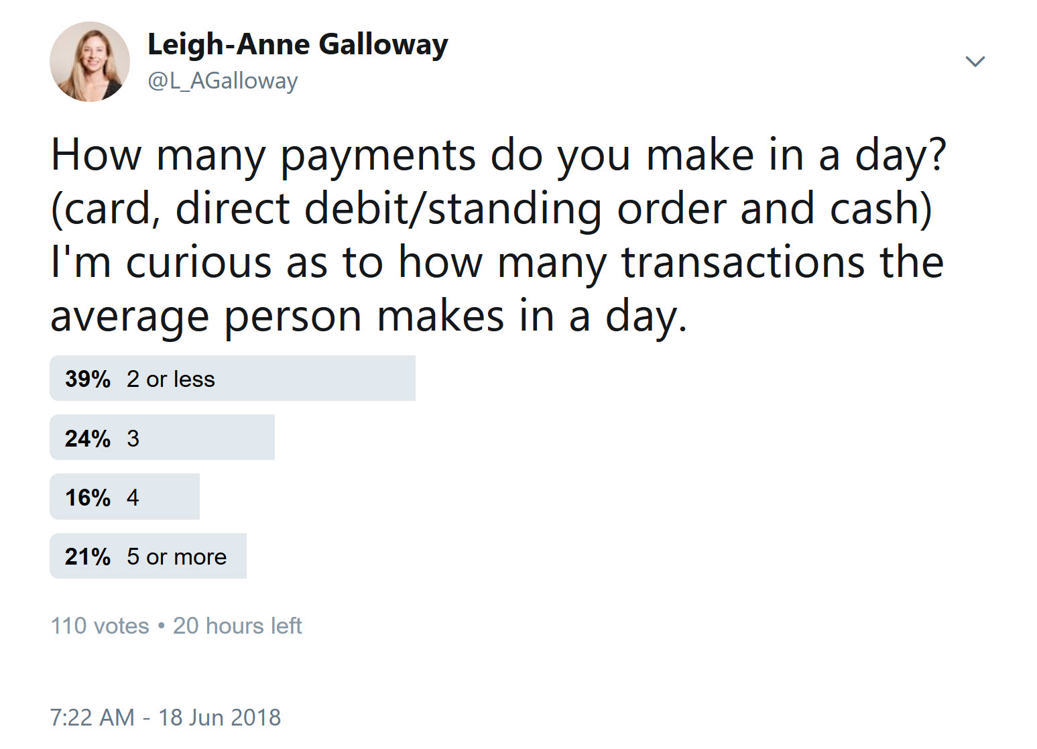The width and height of the screenshot is (1037, 749).
Task: Click the @L_AGalloway handle
Action: click(223, 80)
